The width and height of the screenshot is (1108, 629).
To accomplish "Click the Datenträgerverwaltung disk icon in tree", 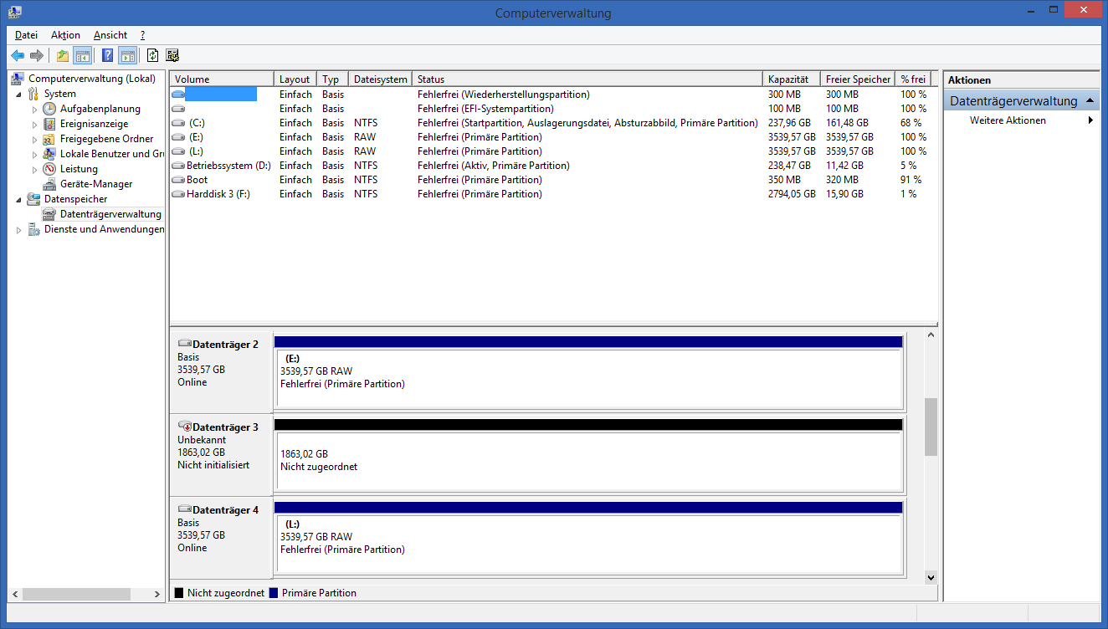I will pyautogui.click(x=49, y=214).
